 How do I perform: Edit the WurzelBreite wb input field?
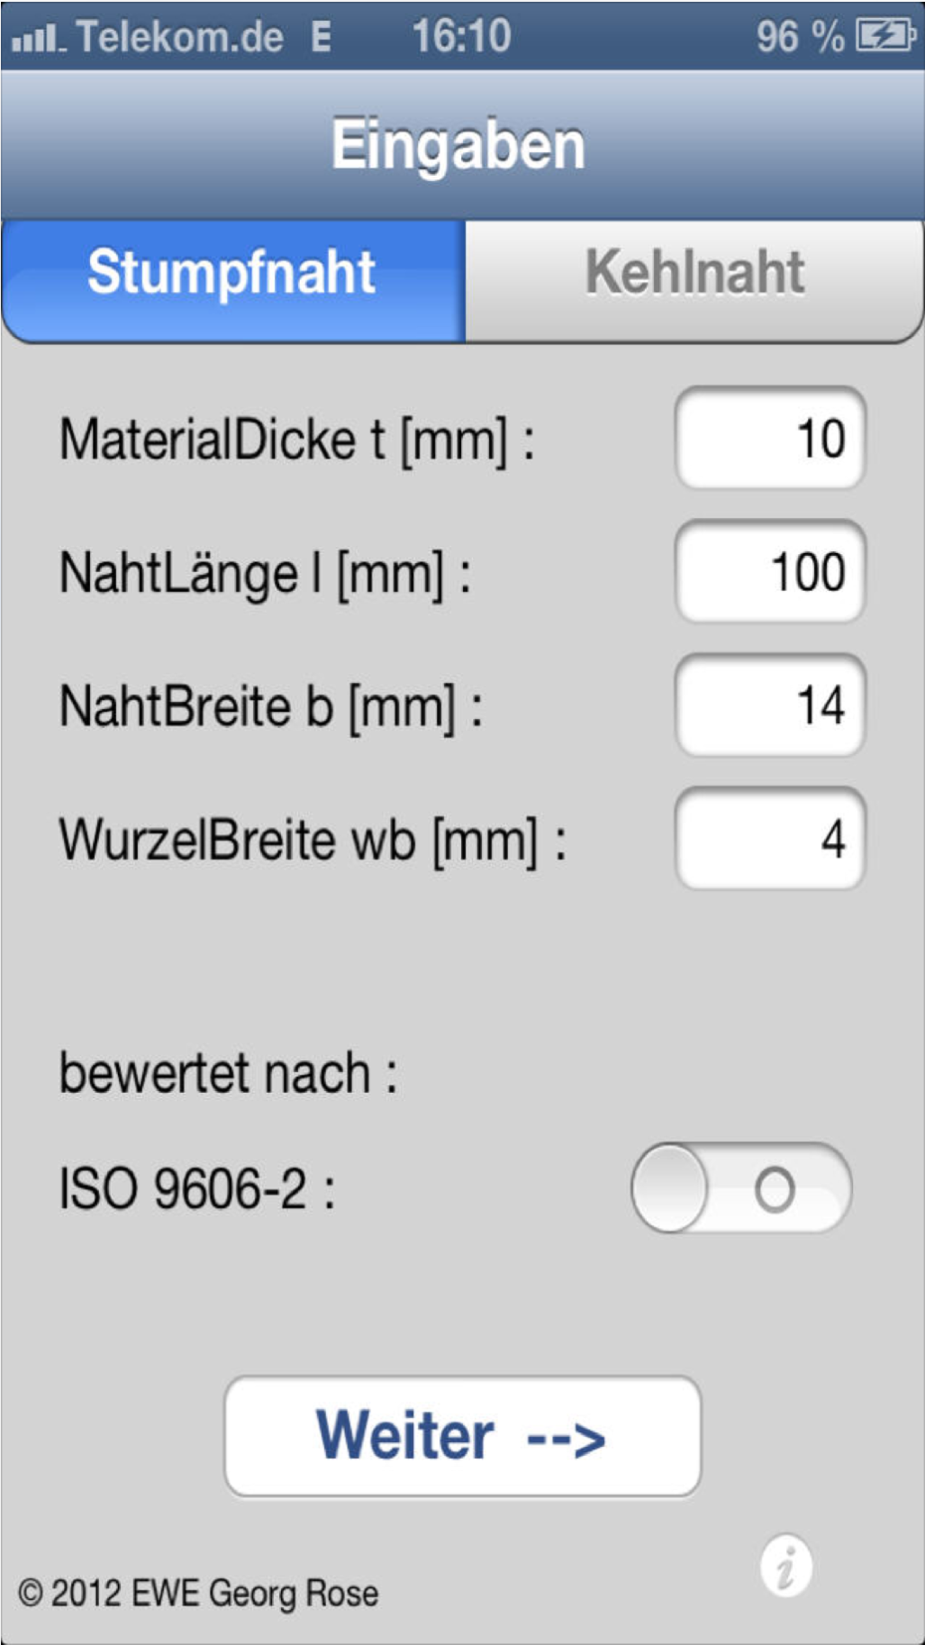(x=770, y=839)
